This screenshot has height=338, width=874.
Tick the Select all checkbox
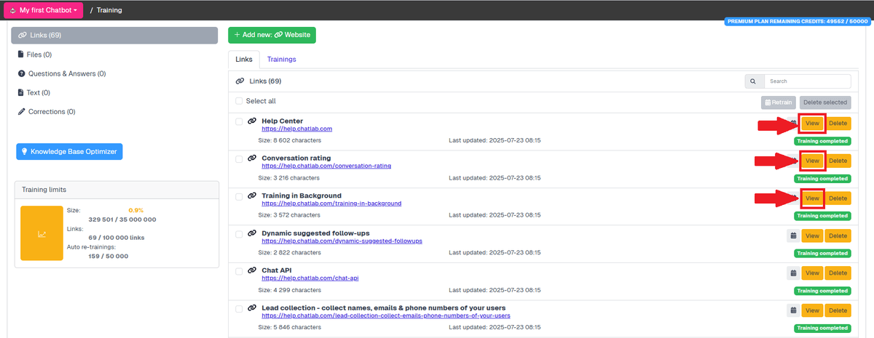click(x=239, y=101)
